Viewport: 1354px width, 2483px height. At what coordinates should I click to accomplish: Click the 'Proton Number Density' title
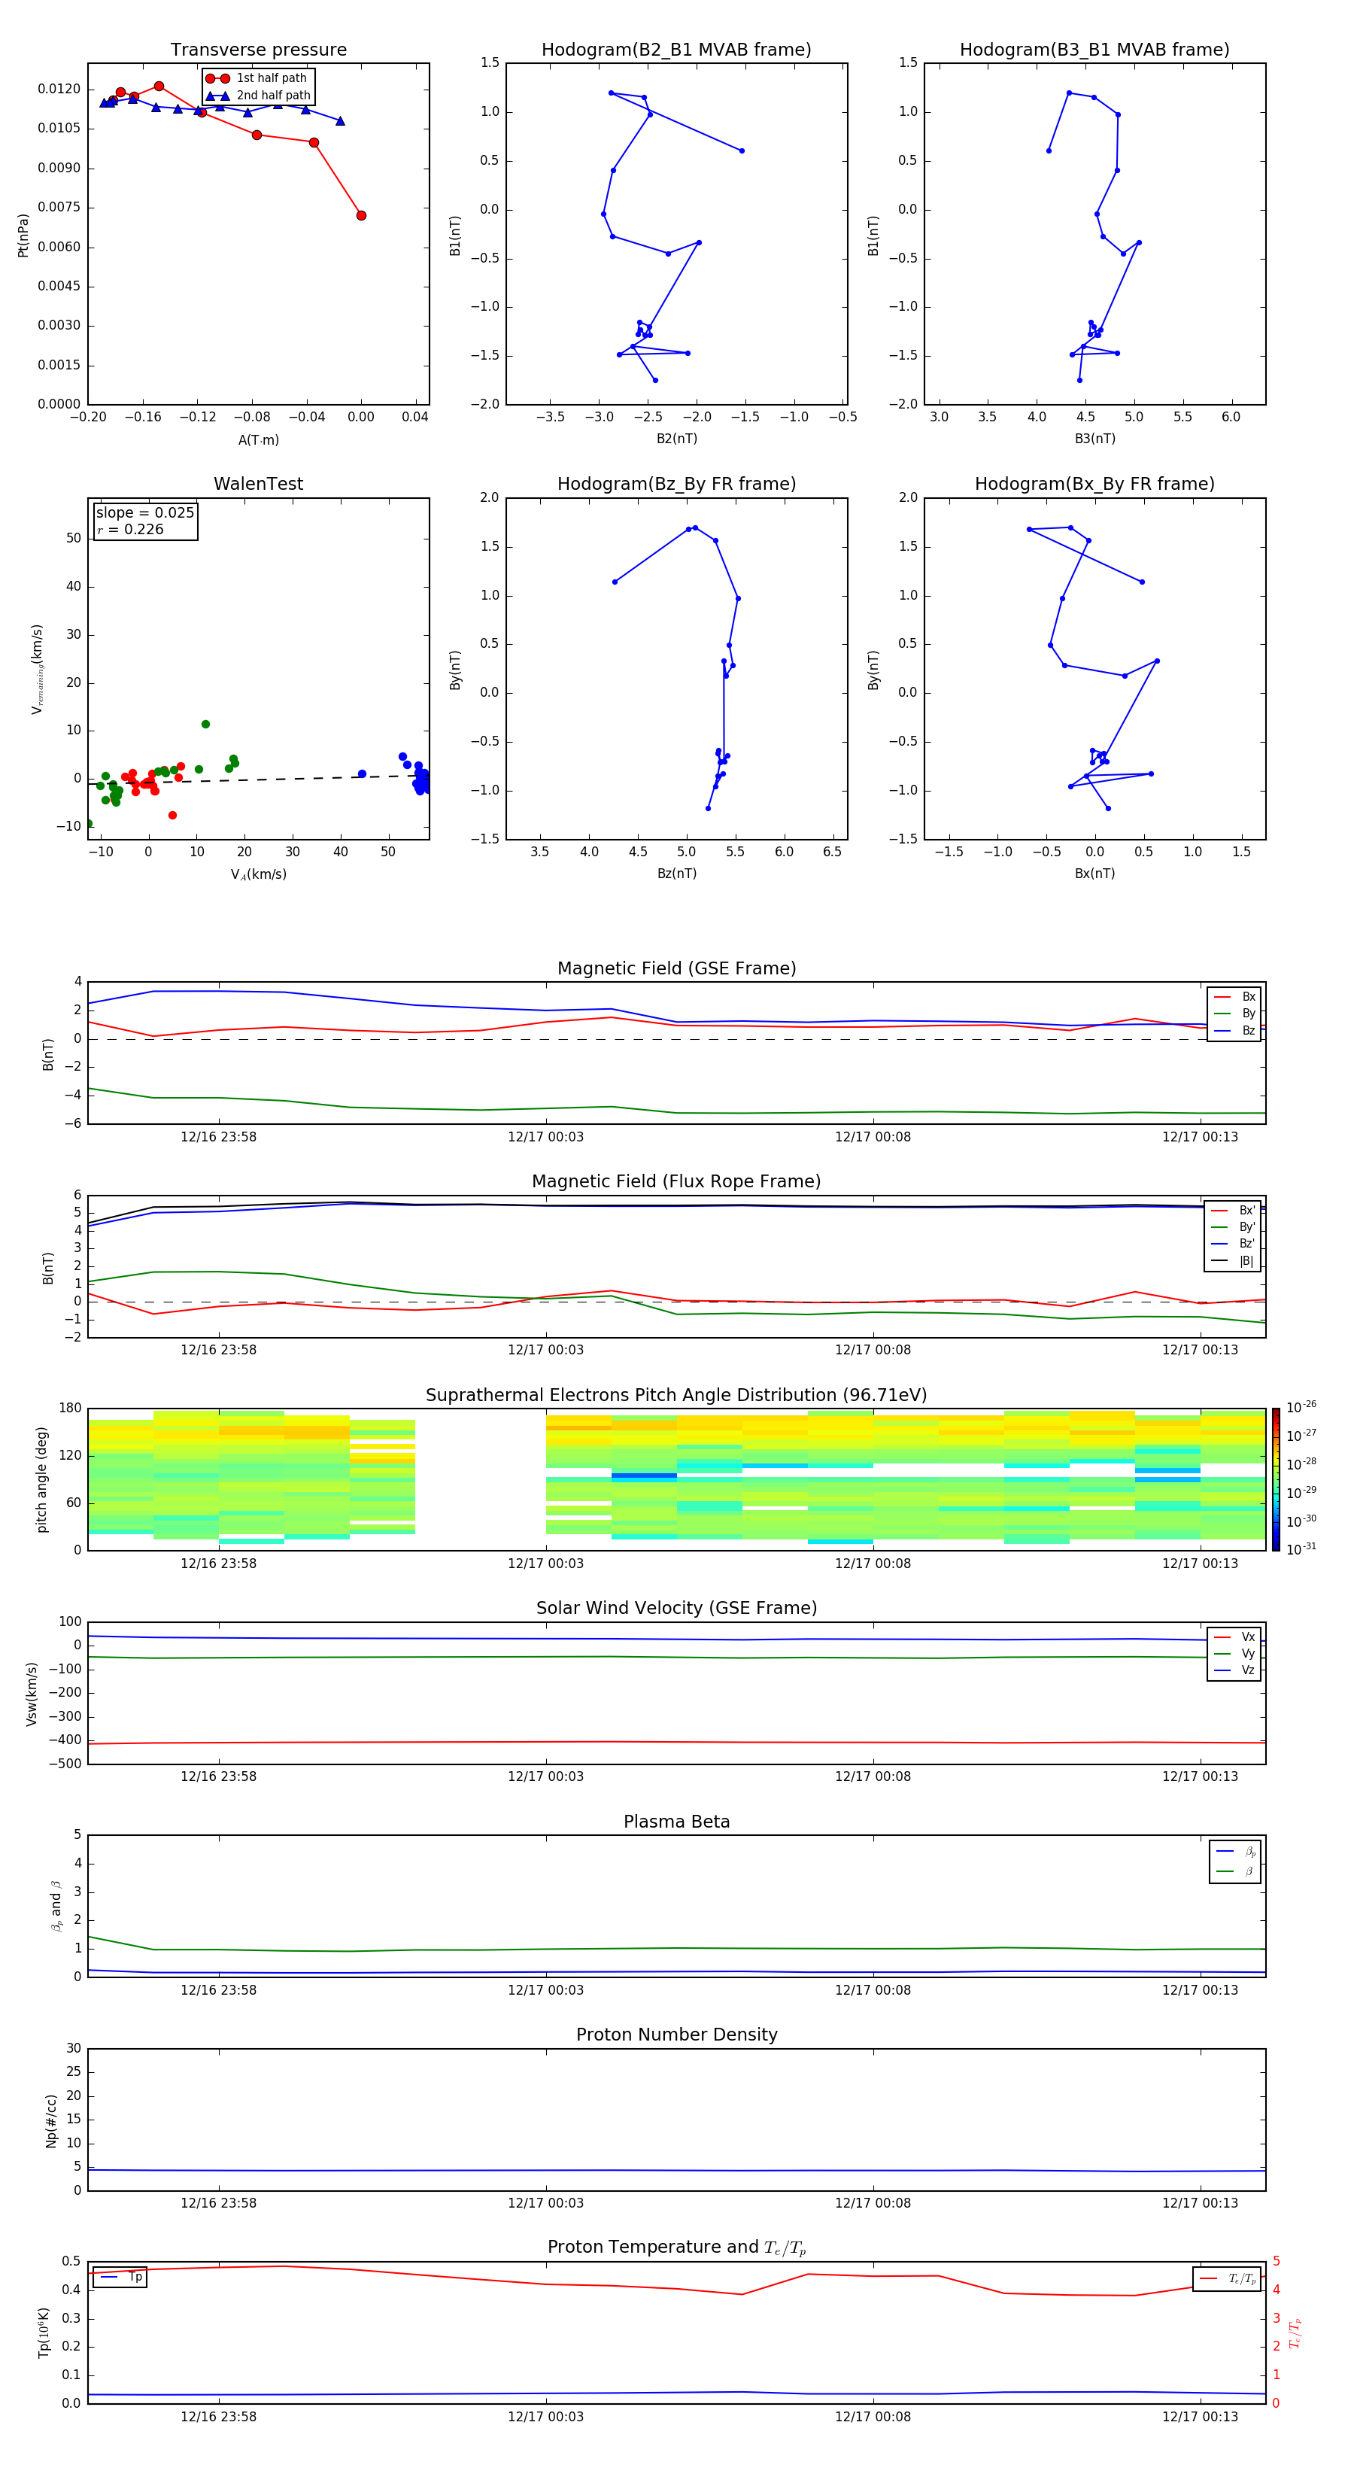click(x=676, y=2035)
